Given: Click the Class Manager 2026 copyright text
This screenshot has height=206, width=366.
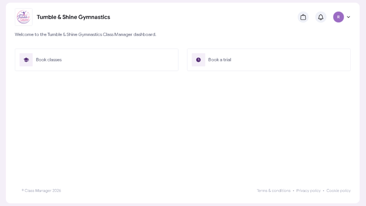Looking at the screenshot, I should click(43, 191).
